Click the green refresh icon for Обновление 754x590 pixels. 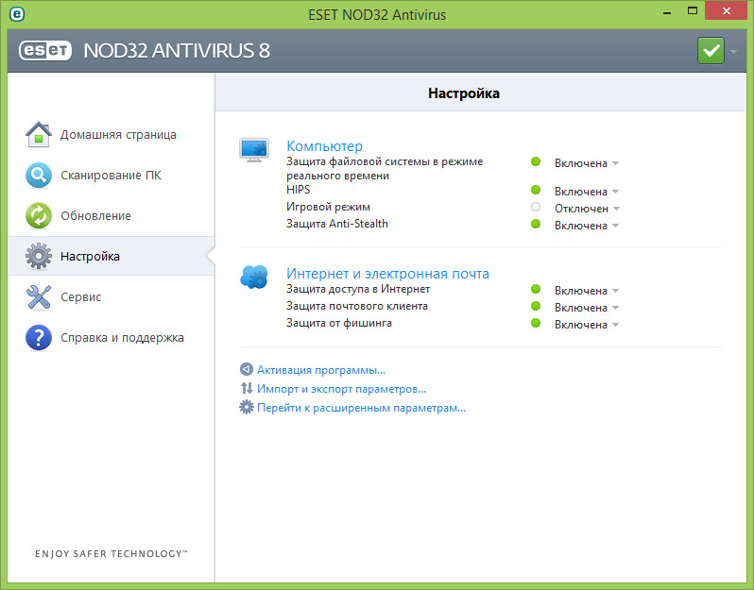[x=39, y=216]
